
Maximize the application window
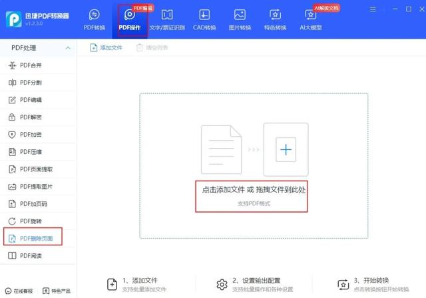coord(409,9)
